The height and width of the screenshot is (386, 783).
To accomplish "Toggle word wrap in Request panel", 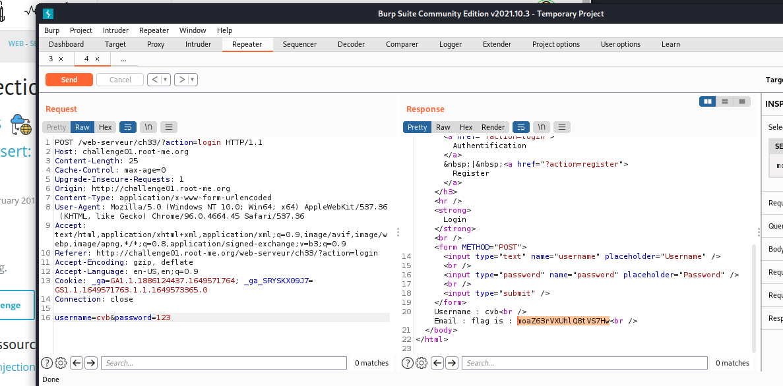I will (127, 127).
